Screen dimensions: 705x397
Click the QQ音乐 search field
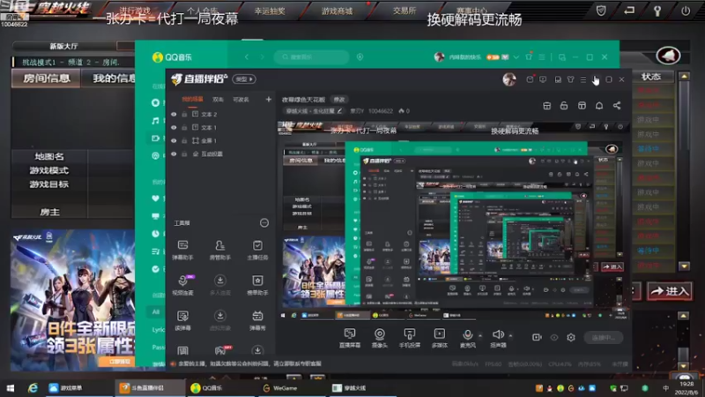[311, 56]
